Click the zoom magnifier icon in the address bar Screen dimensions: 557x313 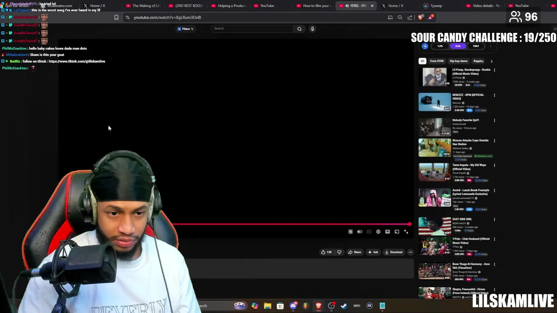(x=400, y=17)
